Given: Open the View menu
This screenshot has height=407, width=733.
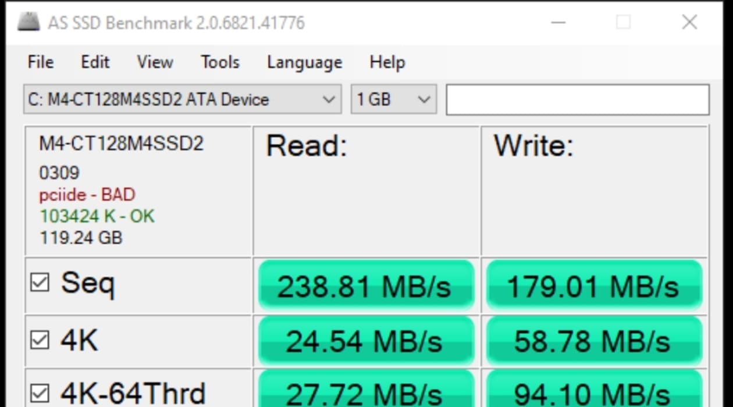Looking at the screenshot, I should click(155, 62).
